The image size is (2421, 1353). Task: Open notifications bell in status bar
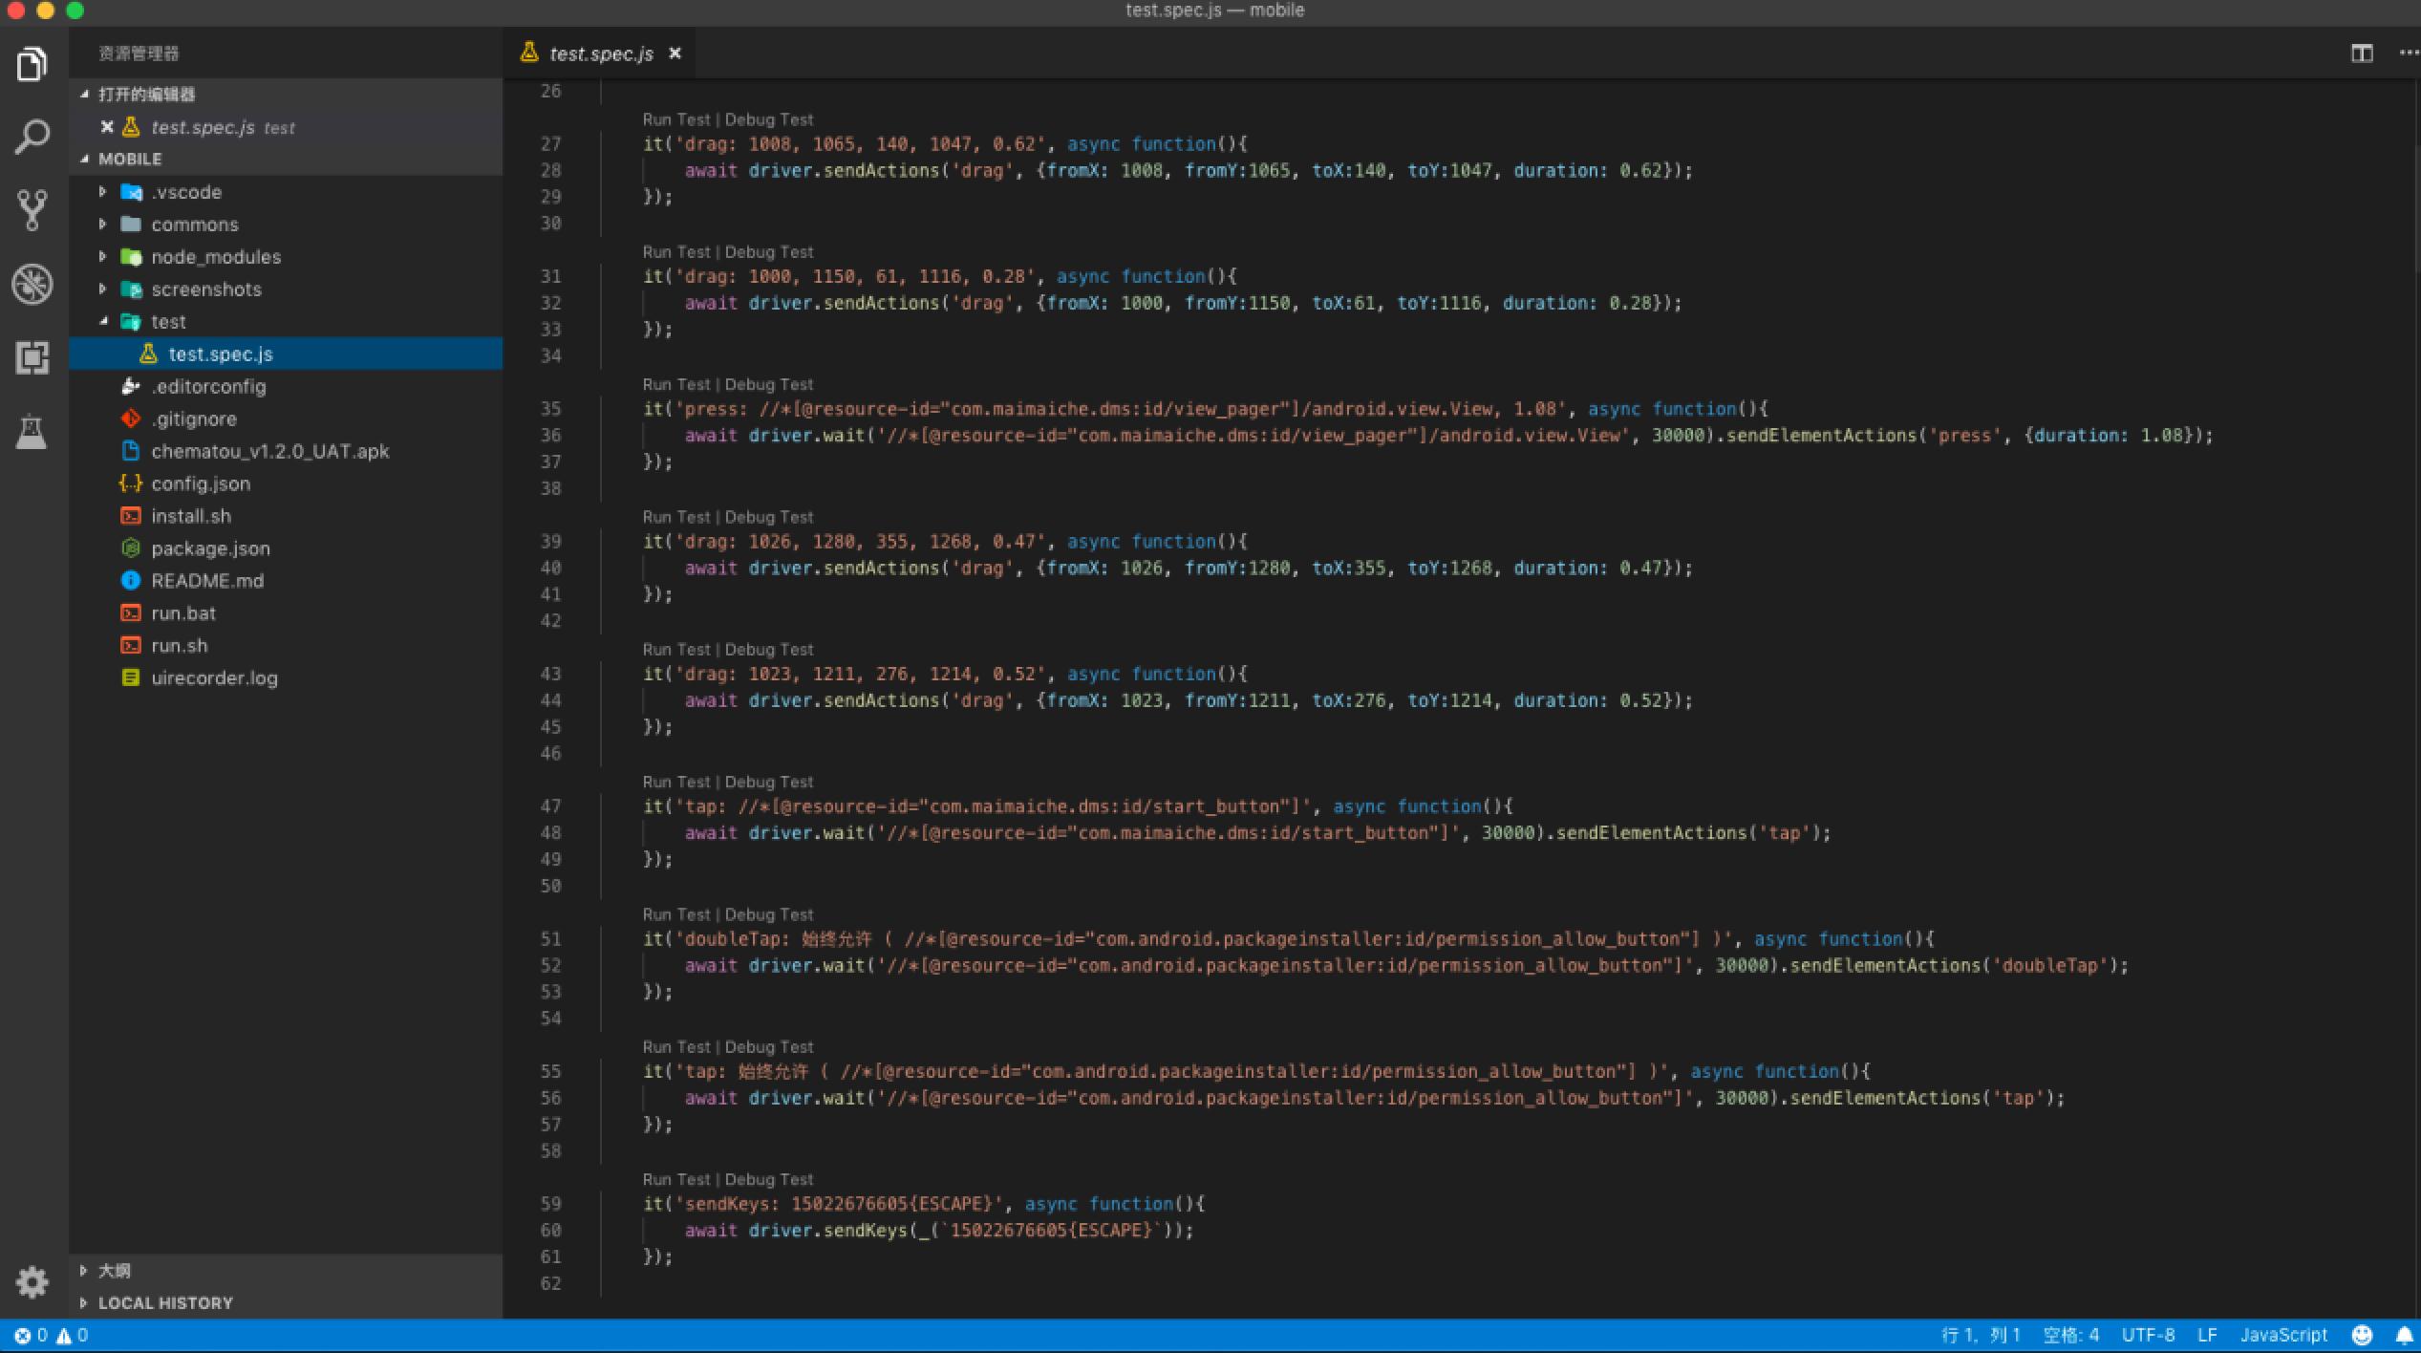[x=2404, y=1335]
